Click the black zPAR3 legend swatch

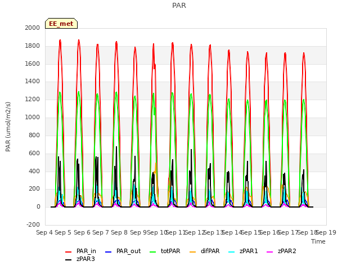point(69,260)
